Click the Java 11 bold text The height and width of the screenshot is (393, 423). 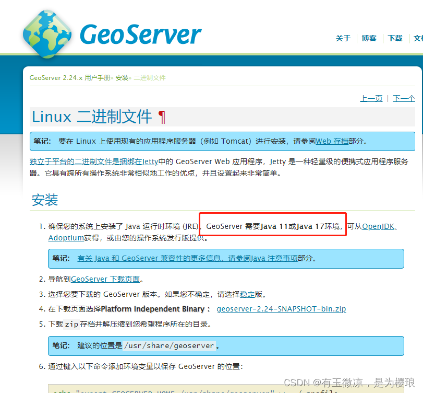pyautogui.click(x=274, y=226)
